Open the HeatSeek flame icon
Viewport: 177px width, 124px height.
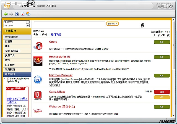[38, 61]
